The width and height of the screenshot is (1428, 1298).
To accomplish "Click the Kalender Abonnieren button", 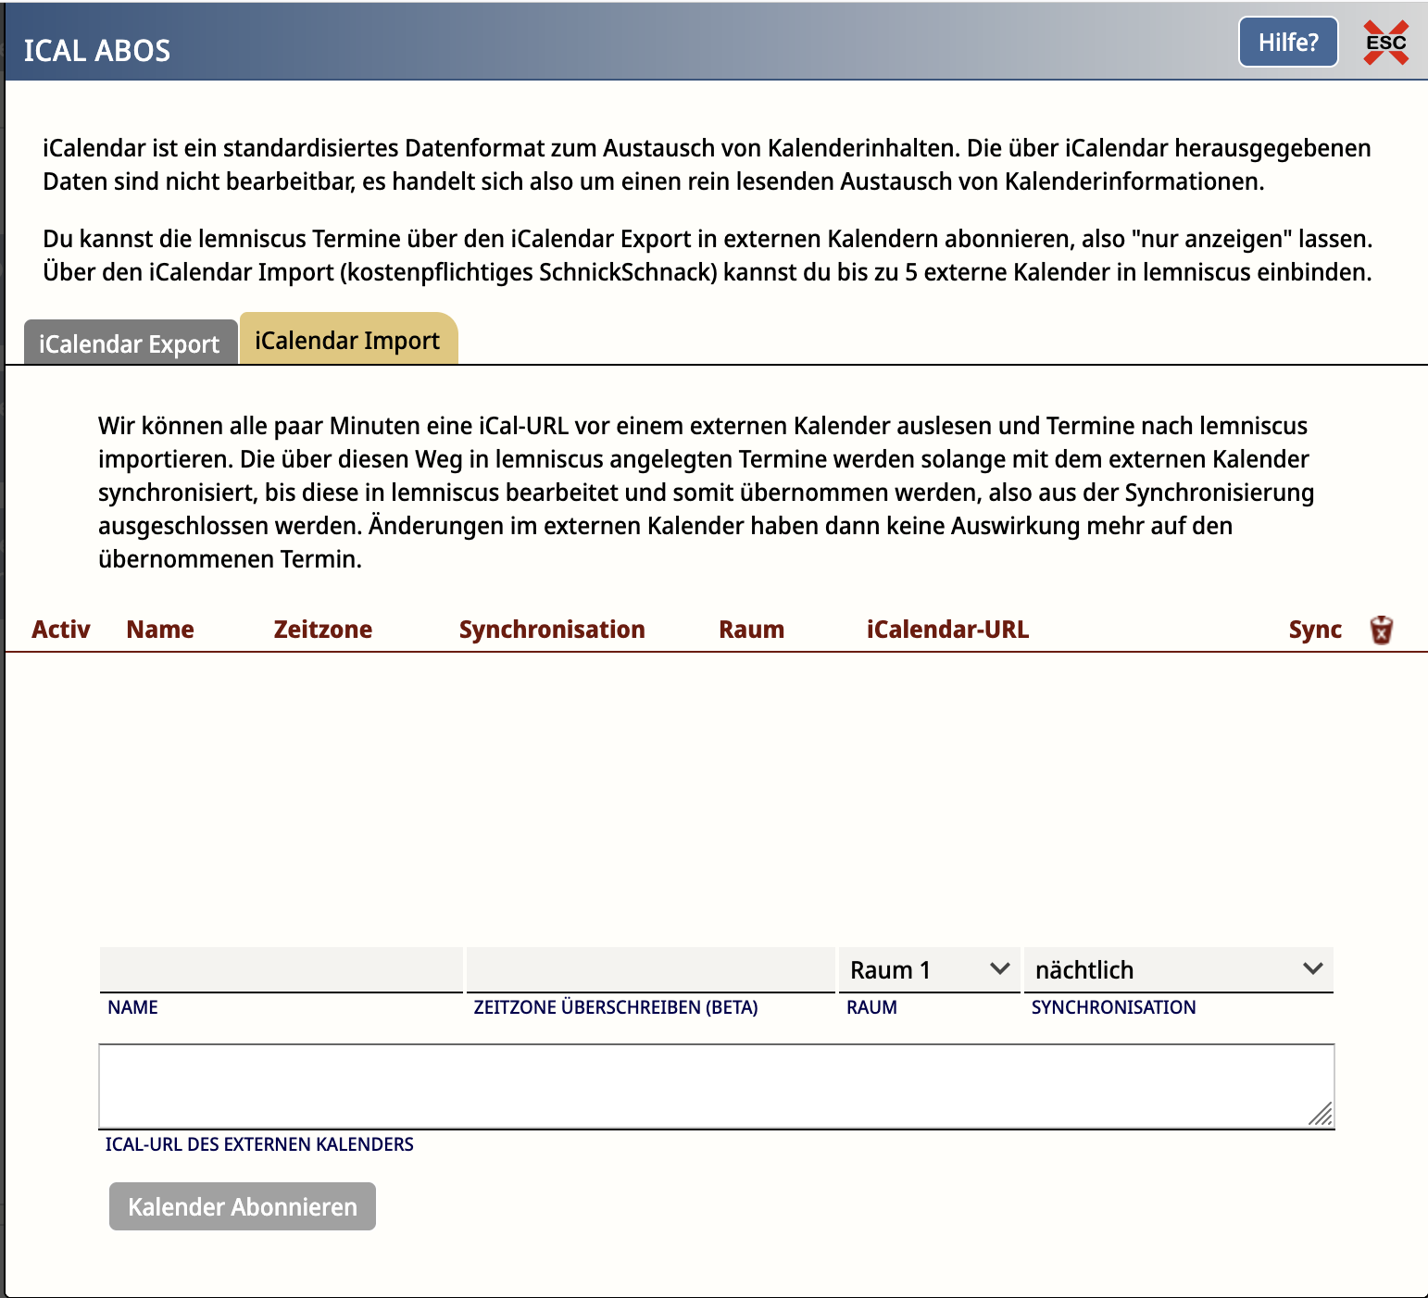I will click(x=243, y=1206).
